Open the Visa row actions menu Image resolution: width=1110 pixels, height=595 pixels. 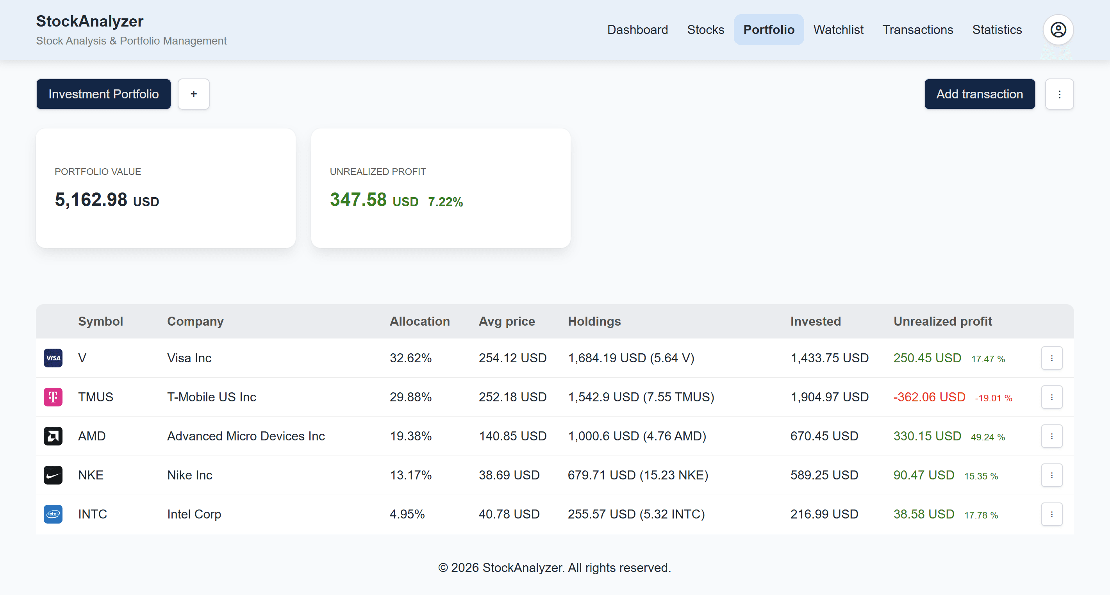pyautogui.click(x=1052, y=358)
